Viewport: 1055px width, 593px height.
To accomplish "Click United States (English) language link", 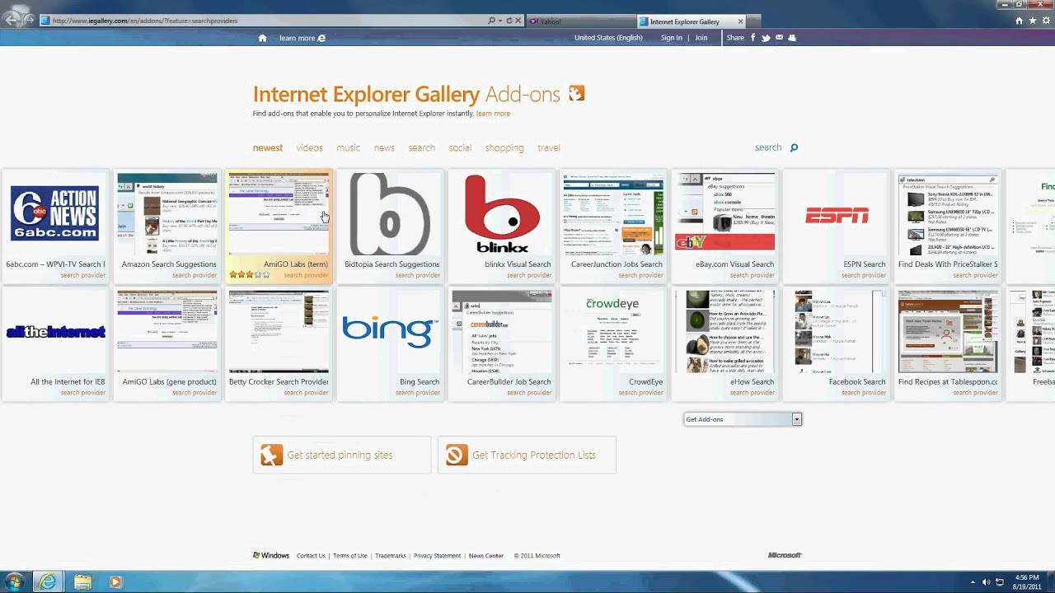I will pyautogui.click(x=608, y=38).
